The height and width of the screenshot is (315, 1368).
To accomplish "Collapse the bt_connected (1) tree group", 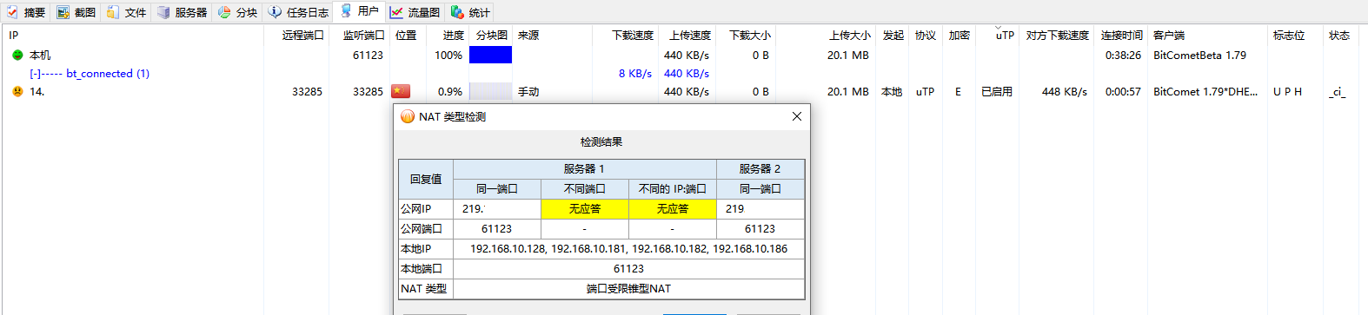I will click(x=34, y=74).
